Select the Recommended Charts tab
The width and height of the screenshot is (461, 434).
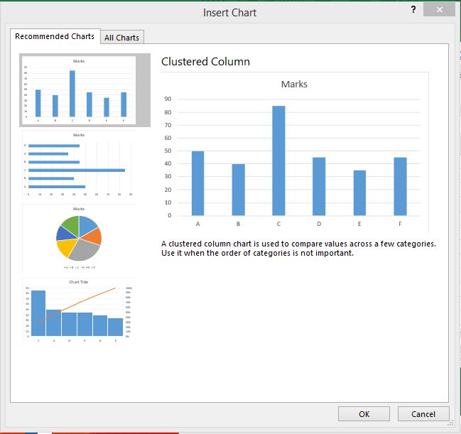click(55, 36)
